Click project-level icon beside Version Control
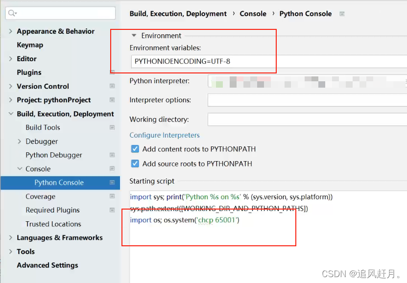The image size is (407, 283). point(112,86)
